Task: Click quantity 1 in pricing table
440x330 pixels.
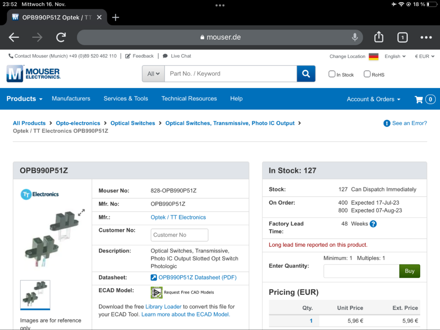Action: click(311, 321)
